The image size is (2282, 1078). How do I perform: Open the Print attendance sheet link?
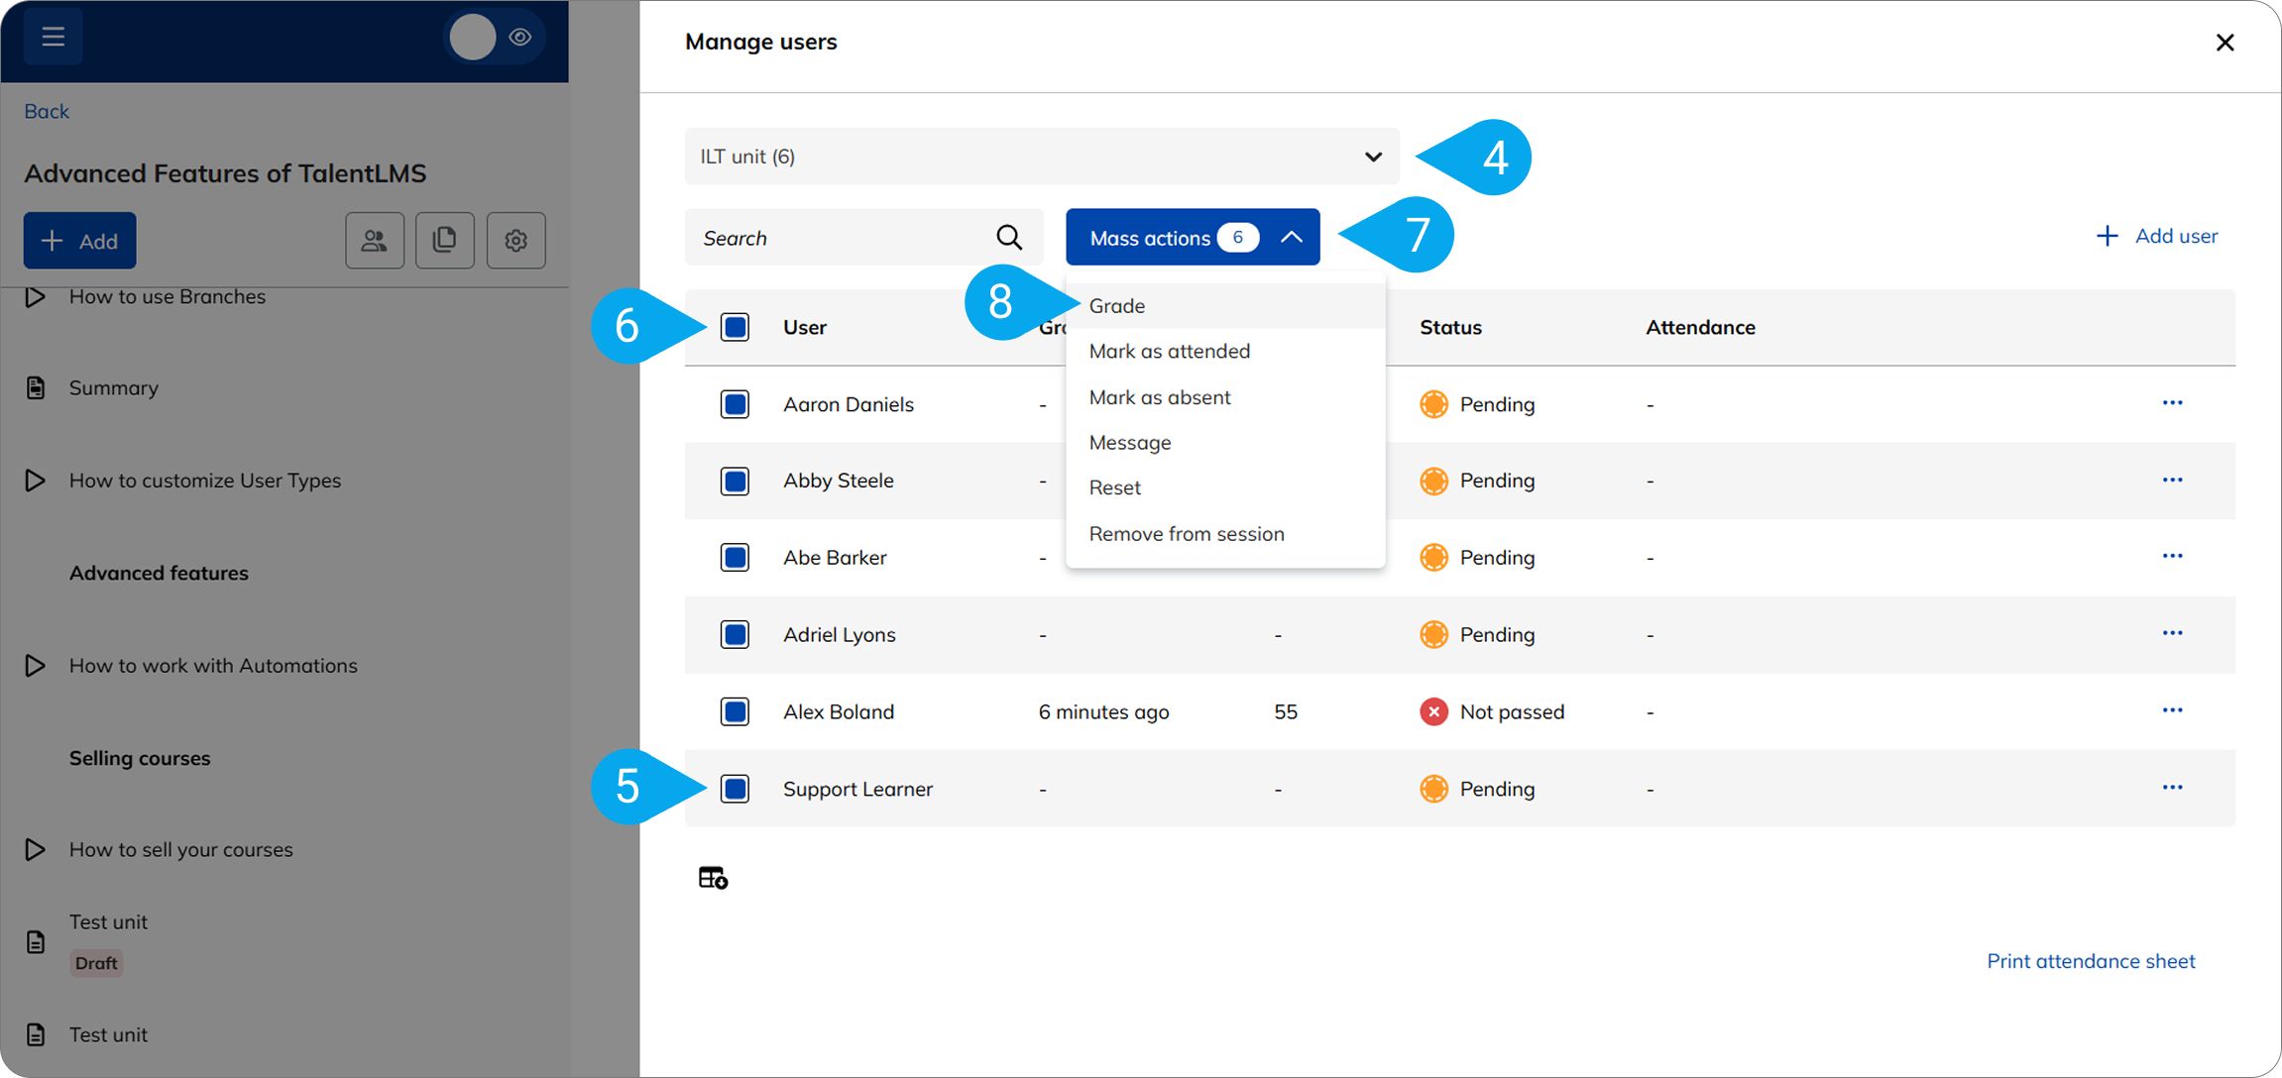2091,961
